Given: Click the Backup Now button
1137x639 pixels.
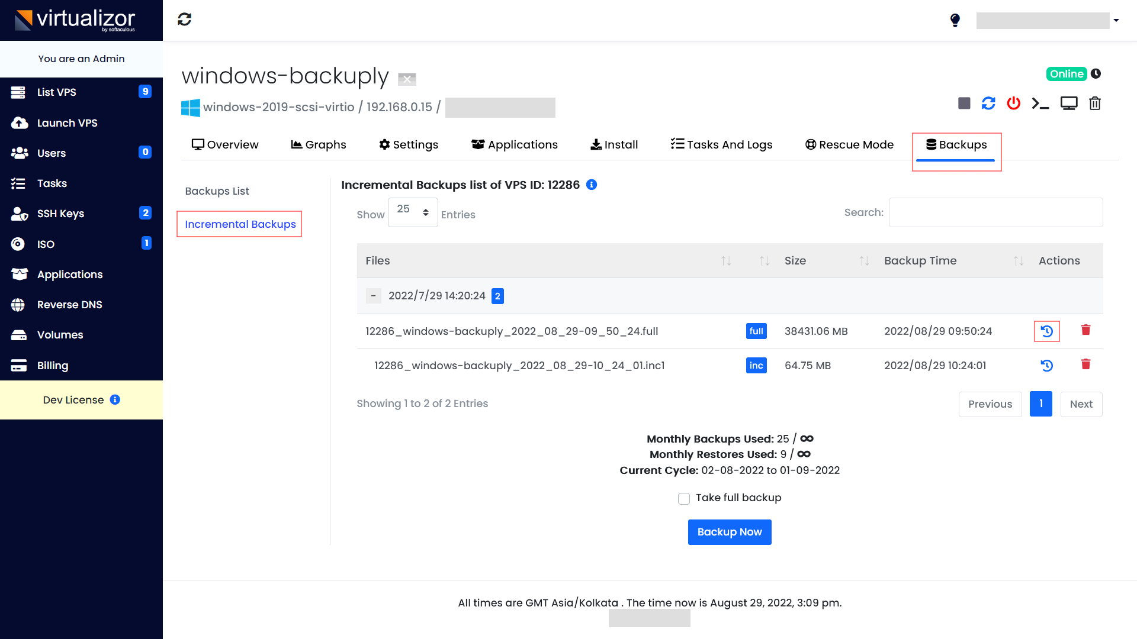Looking at the screenshot, I should (x=730, y=532).
